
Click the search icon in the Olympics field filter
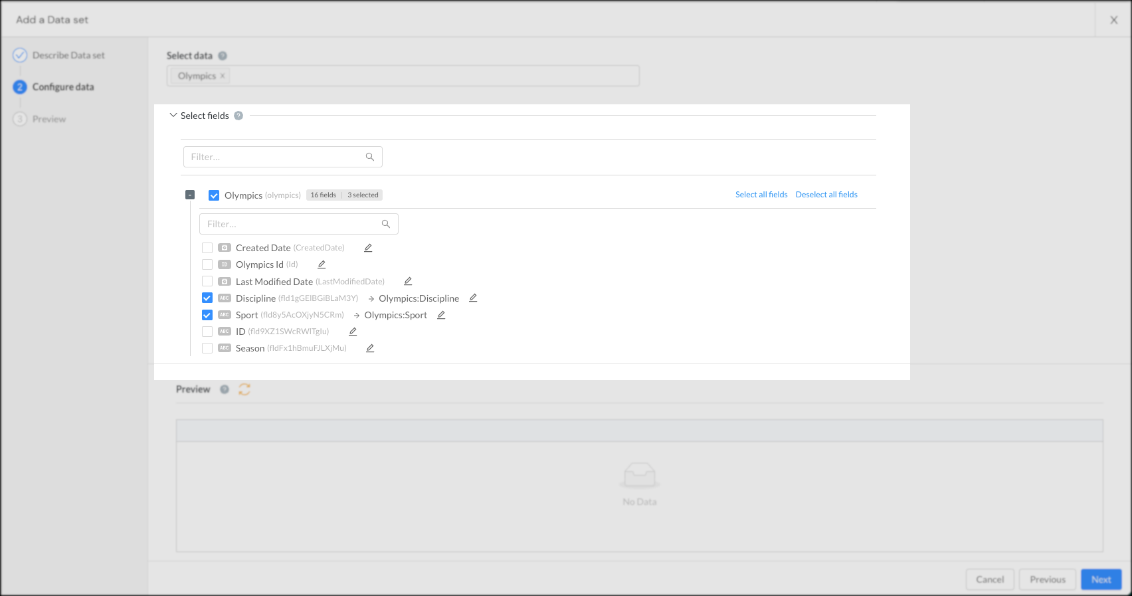386,224
